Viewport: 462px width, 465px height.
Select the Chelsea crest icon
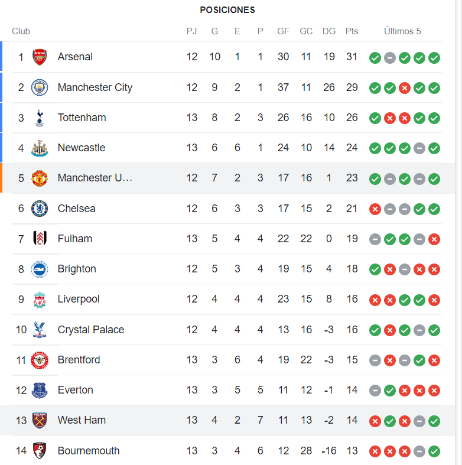(40, 209)
